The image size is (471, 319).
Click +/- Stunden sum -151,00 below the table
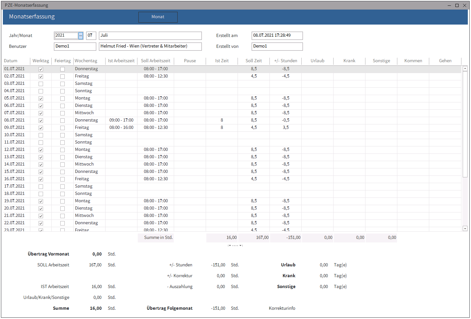pyautogui.click(x=286, y=238)
